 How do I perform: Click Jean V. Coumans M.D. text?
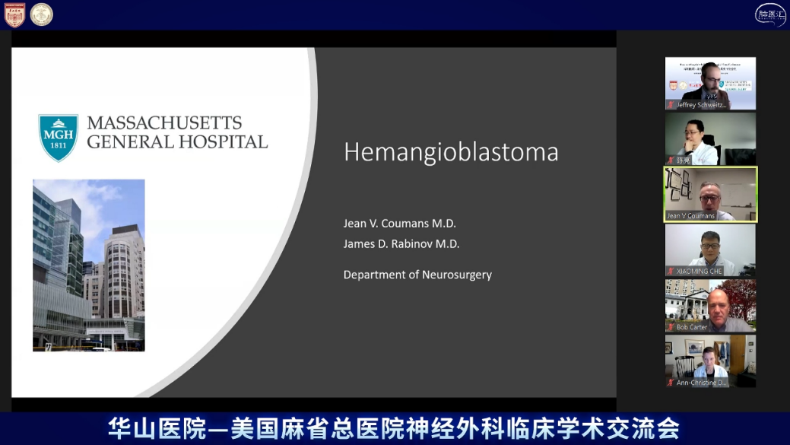pyautogui.click(x=399, y=223)
